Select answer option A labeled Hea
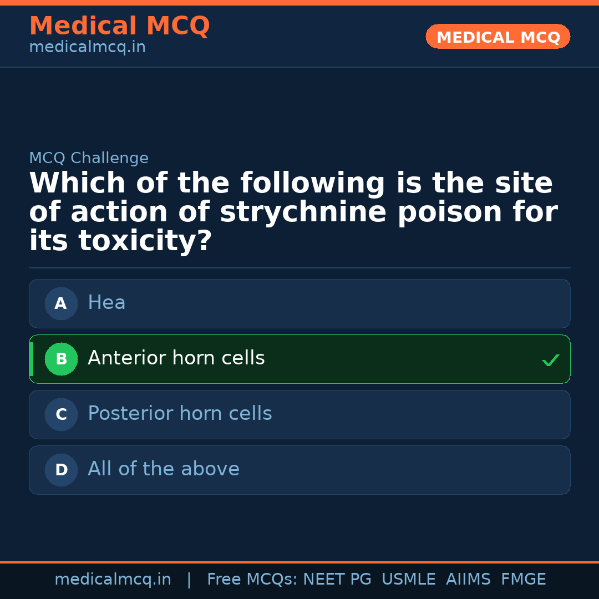Image resolution: width=599 pixels, height=599 pixels. [299, 303]
